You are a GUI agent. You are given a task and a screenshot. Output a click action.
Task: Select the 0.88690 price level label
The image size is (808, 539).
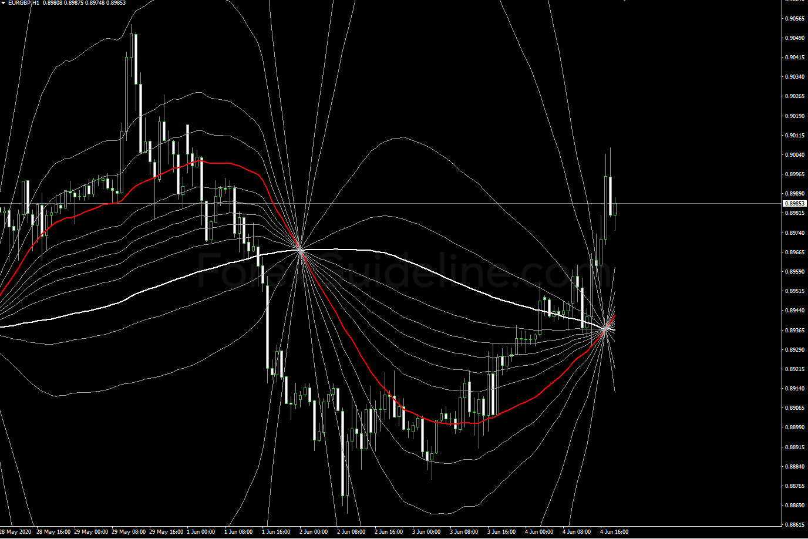(795, 506)
